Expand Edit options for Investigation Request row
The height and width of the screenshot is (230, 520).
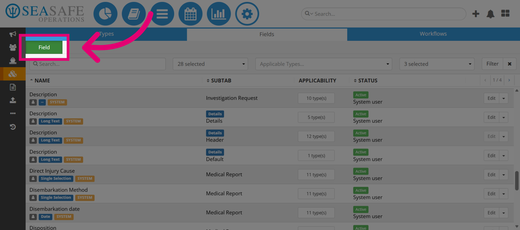tap(504, 98)
